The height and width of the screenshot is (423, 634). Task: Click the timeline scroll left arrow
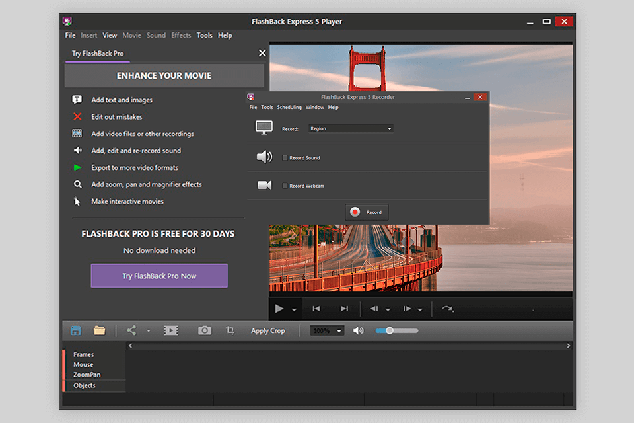coord(130,346)
